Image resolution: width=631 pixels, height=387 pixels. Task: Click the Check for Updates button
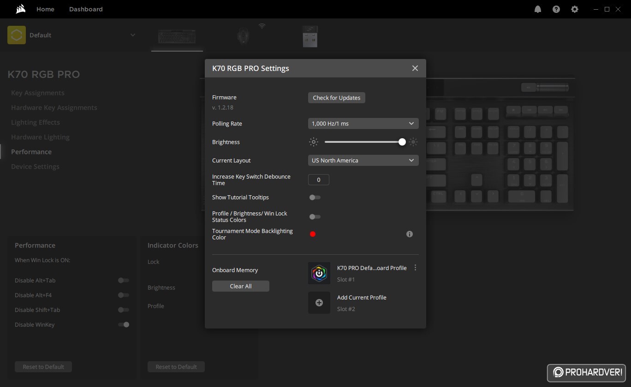point(337,98)
